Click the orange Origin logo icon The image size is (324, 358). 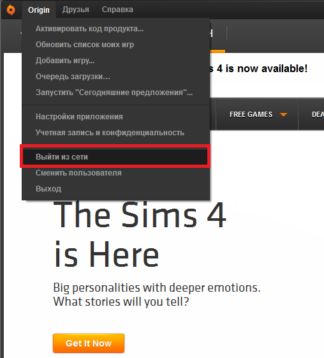point(11,10)
